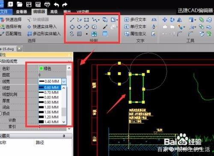Switch to the Editor (编辑器) ribbon tab
Viewport: 214px width, 156px height.
click(x=39, y=12)
